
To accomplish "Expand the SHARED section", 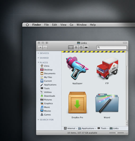I will click(38, 58).
